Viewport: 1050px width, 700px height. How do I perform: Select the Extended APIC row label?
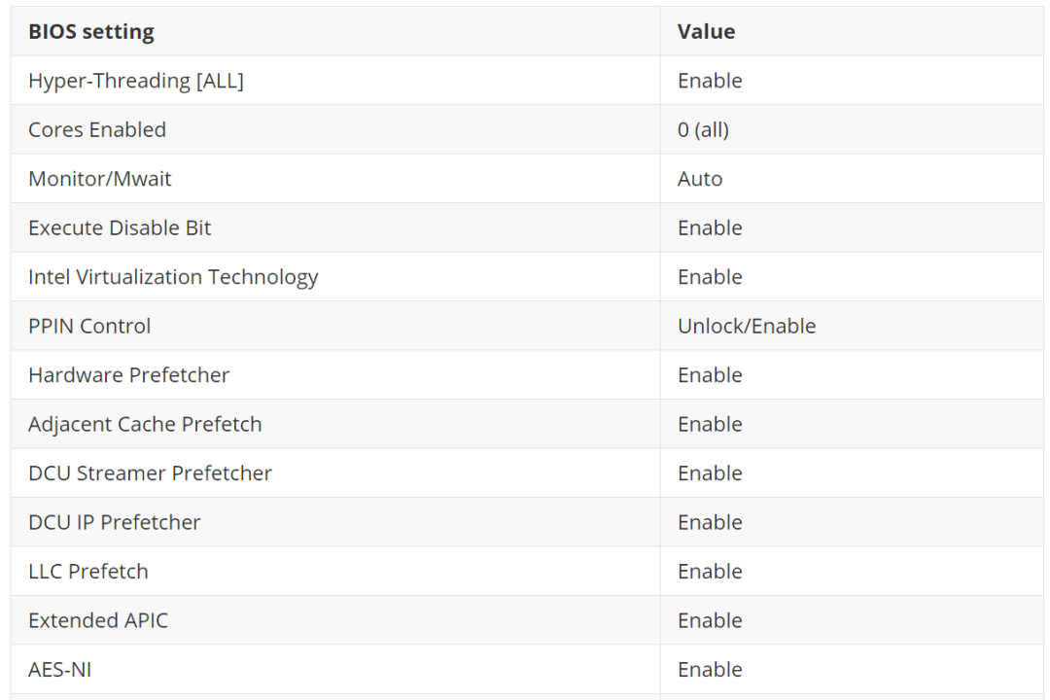click(98, 620)
